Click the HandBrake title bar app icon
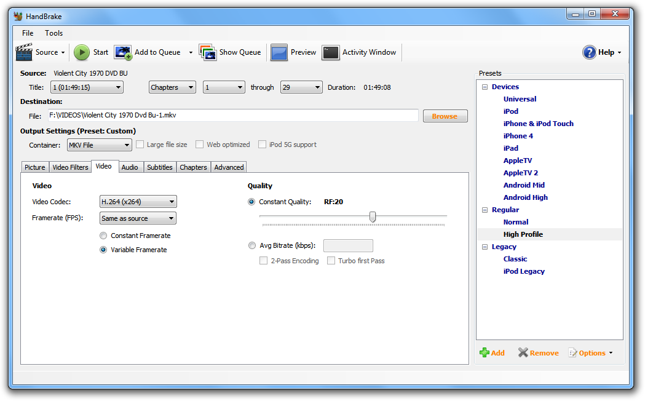Screen dimensions: 645x401 pyautogui.click(x=18, y=17)
